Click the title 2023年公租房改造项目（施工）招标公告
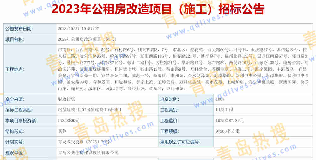This screenshot has width=316, height=160. coord(158,9)
